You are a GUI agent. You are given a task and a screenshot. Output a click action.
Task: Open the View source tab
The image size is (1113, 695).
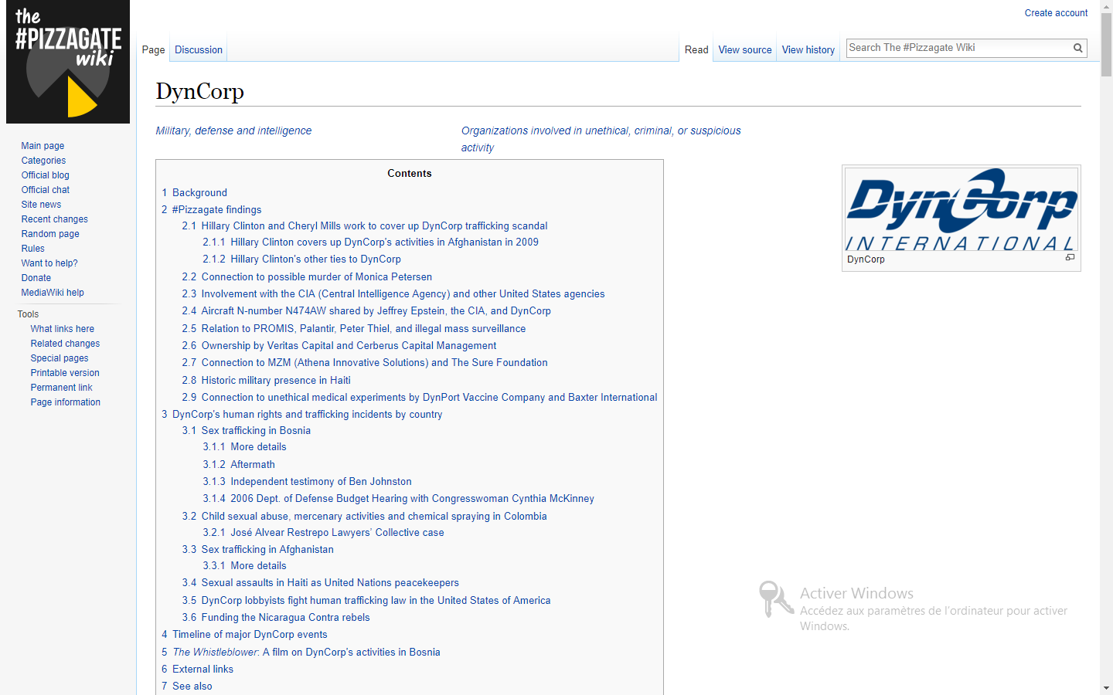tap(745, 49)
